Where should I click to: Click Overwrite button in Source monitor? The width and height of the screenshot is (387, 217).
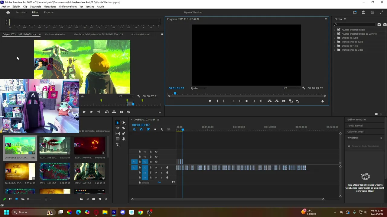[x=114, y=112]
